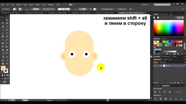Open the stroke color dropdown in control bar
This screenshot has height=104, width=186.
click(22, 9)
